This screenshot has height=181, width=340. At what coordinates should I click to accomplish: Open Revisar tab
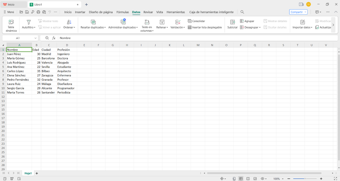pyautogui.click(x=148, y=12)
